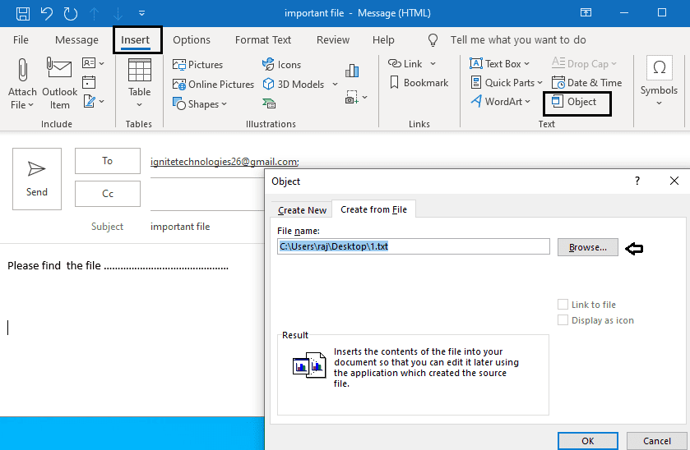This screenshot has width=690, height=450.
Task: Cancel the Object dialog
Action: (656, 440)
